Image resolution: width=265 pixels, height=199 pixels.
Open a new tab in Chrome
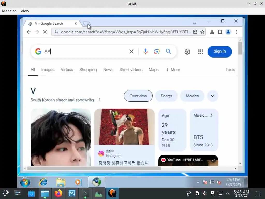tap(87, 24)
